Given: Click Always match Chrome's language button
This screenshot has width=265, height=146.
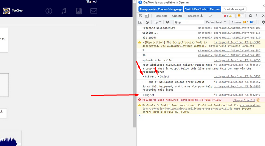Looking at the screenshot, I should tap(161, 9).
